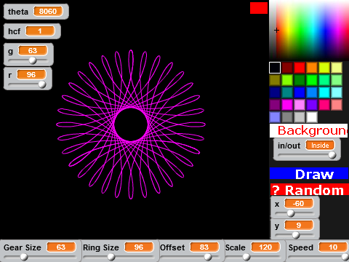
Task: Click the x value -60
Action: point(299,203)
